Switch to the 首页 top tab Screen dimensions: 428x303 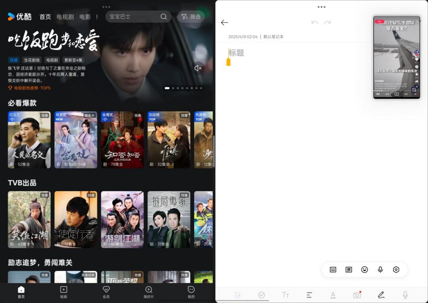[45, 17]
